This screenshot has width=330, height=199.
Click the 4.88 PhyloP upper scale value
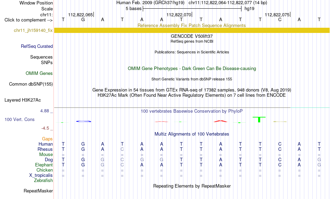[x=44, y=111]
